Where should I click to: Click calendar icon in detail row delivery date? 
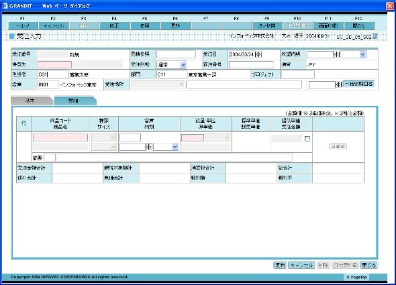[x=149, y=147]
